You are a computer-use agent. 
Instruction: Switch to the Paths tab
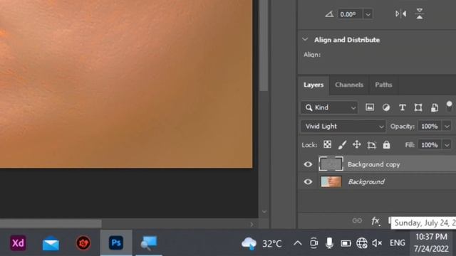click(383, 85)
